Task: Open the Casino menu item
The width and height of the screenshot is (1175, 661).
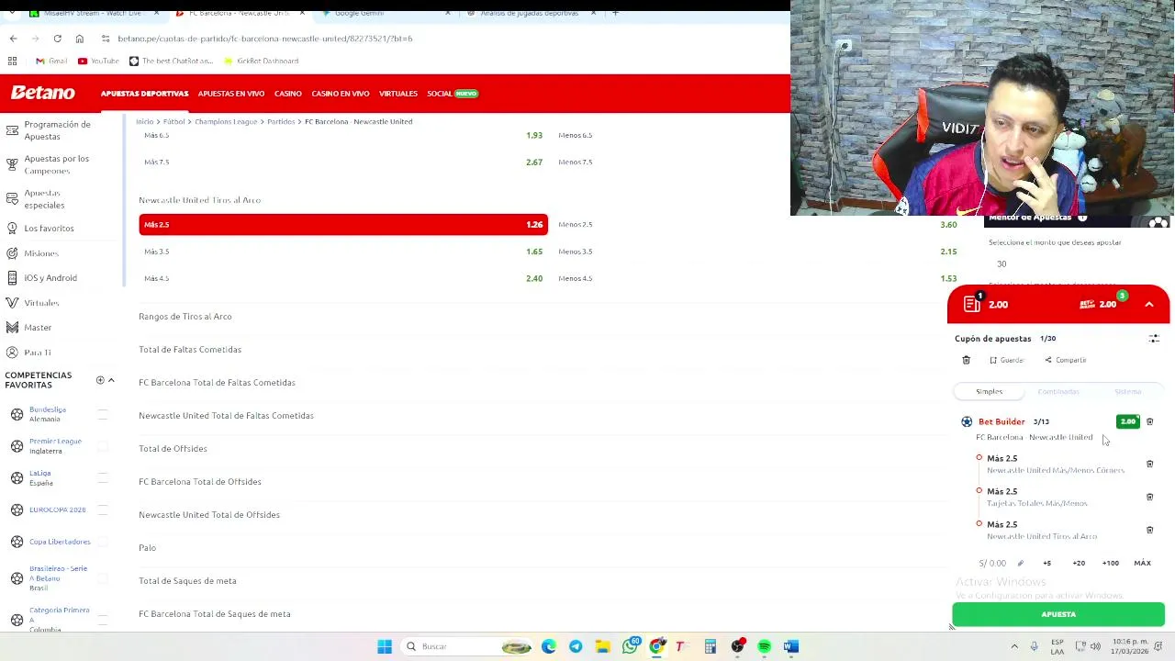Action: pyautogui.click(x=287, y=94)
